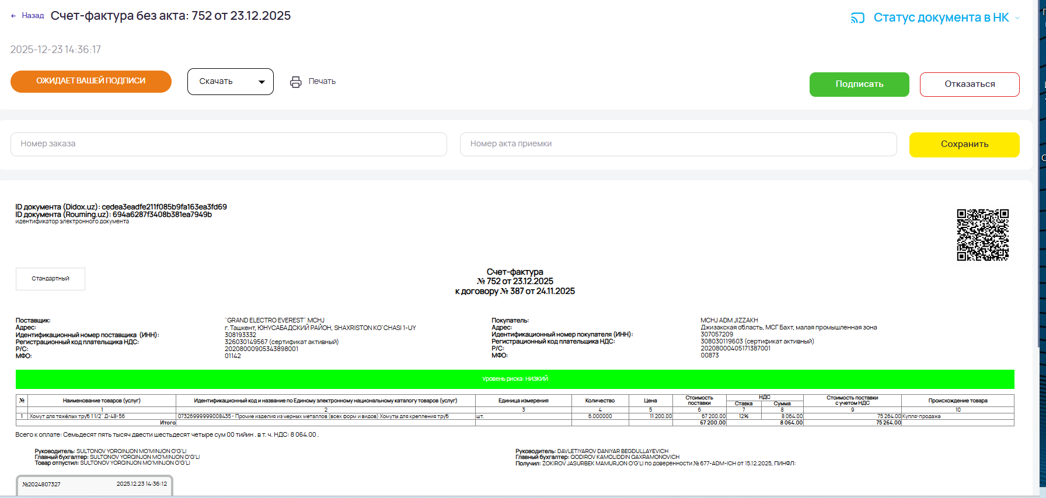1046x498 pixels.
Task: Click the back arrow icon
Action: (13, 16)
